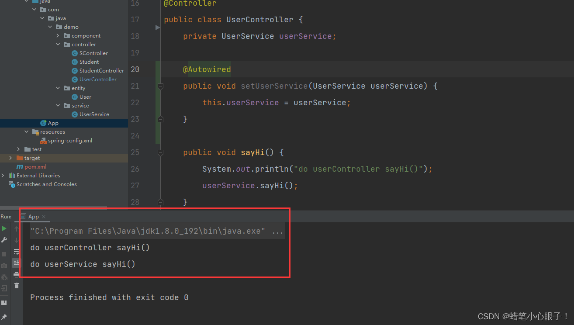Collapse the controller package
This screenshot has width=574, height=325.
click(58, 45)
